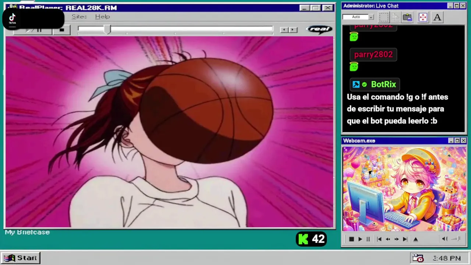The width and height of the screenshot is (471, 265).
Task: Close the RealPlayer window
Action: pyautogui.click(x=327, y=8)
